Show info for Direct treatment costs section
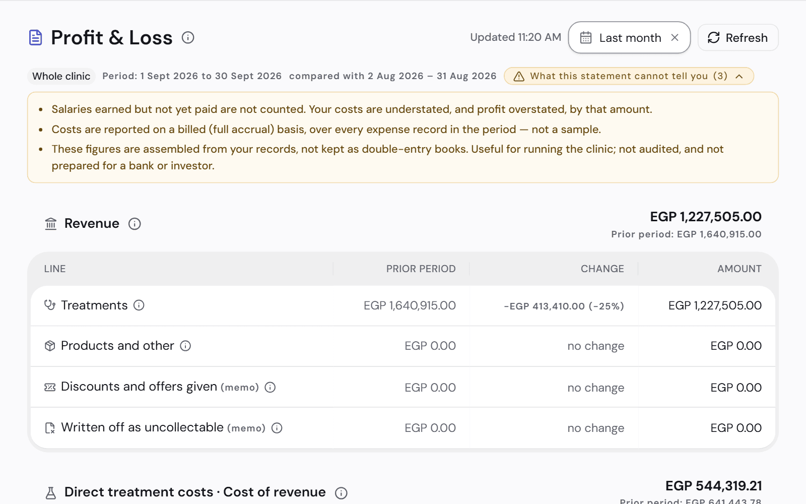The height and width of the screenshot is (504, 806). (x=341, y=493)
